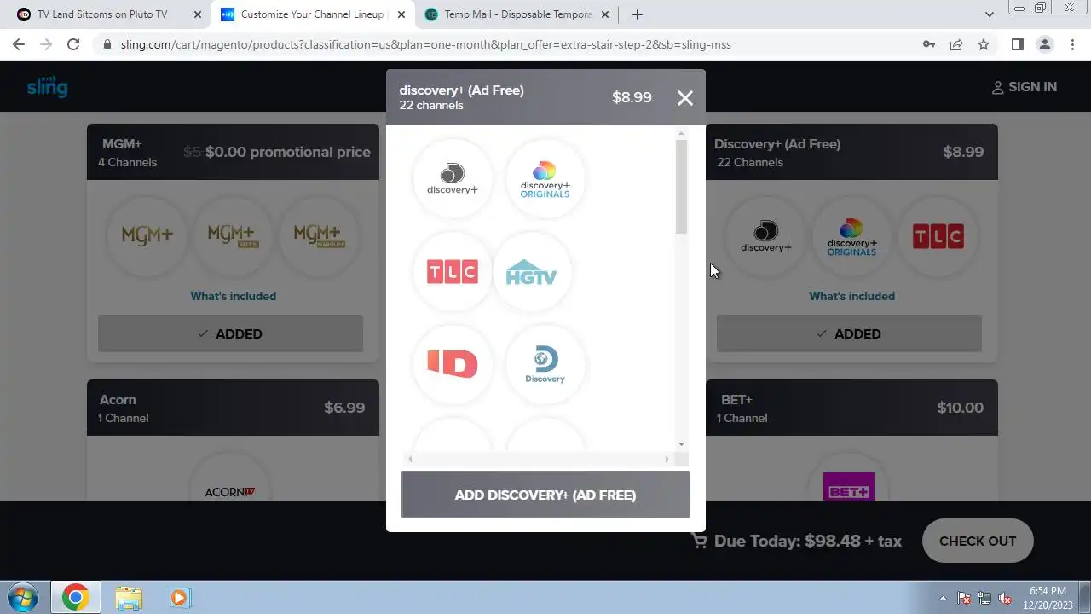Open What's included under MGM+
Image resolution: width=1091 pixels, height=614 pixels.
coord(233,296)
